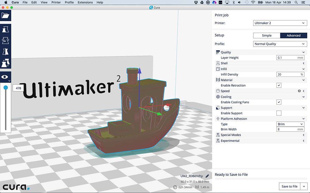Open the View menu
The height and width of the screenshot is (193, 310).
(44, 2)
